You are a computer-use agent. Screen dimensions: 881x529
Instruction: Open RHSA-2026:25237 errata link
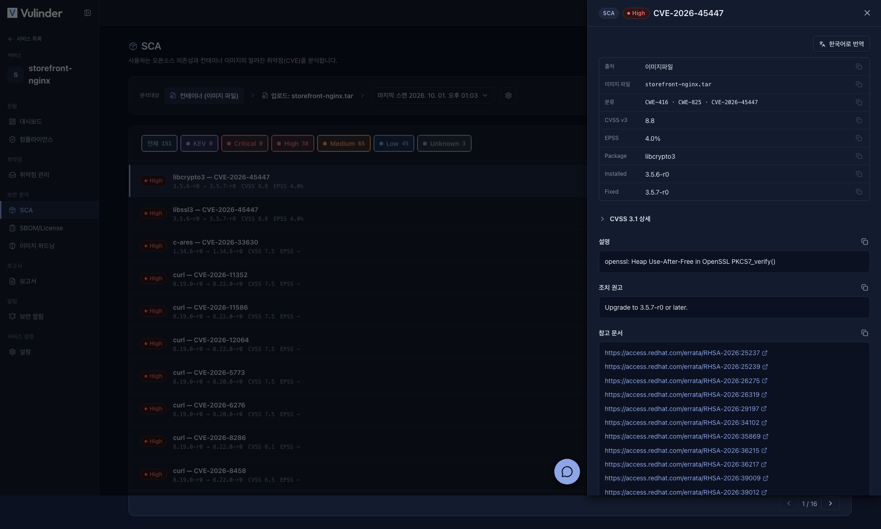tap(686, 353)
